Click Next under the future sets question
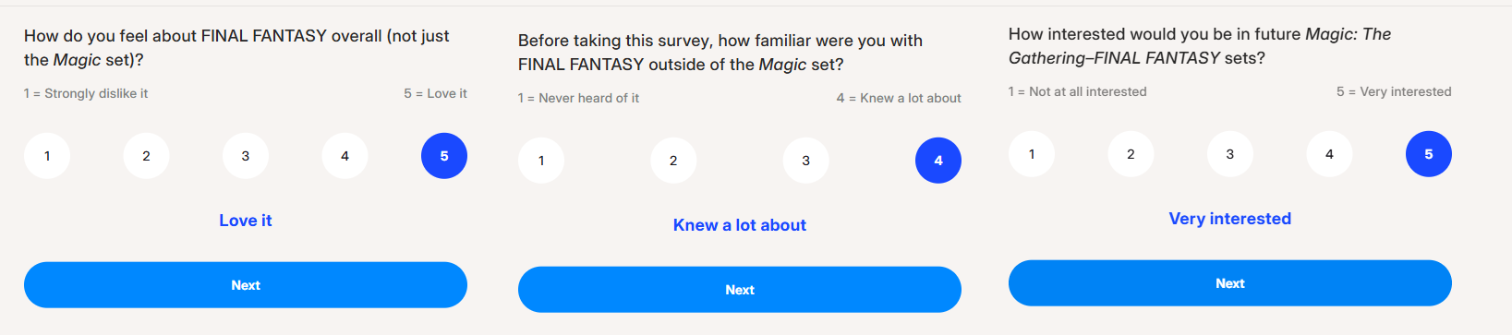The image size is (1512, 335). click(x=1230, y=283)
